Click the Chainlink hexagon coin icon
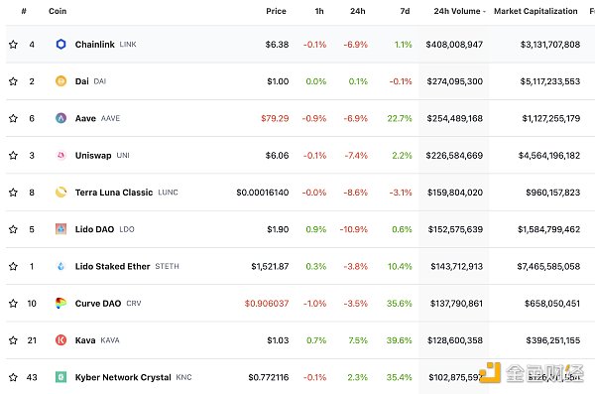The width and height of the screenshot is (595, 394). click(60, 45)
